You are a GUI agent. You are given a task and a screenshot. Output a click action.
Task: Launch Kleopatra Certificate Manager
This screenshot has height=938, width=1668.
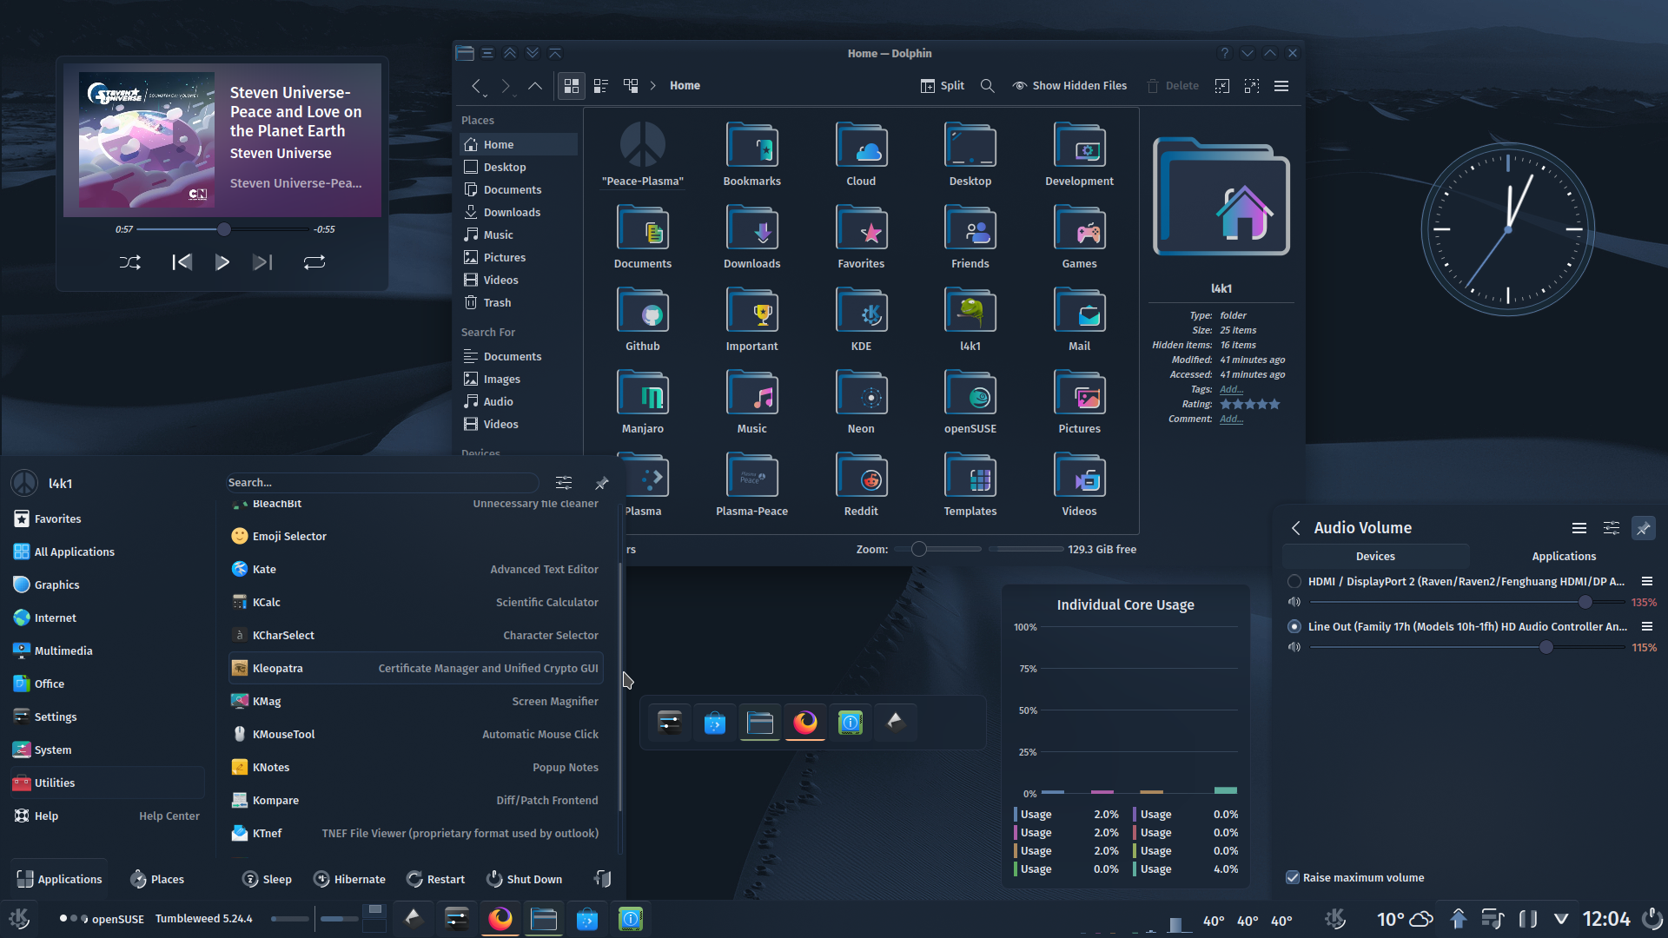[x=415, y=668]
